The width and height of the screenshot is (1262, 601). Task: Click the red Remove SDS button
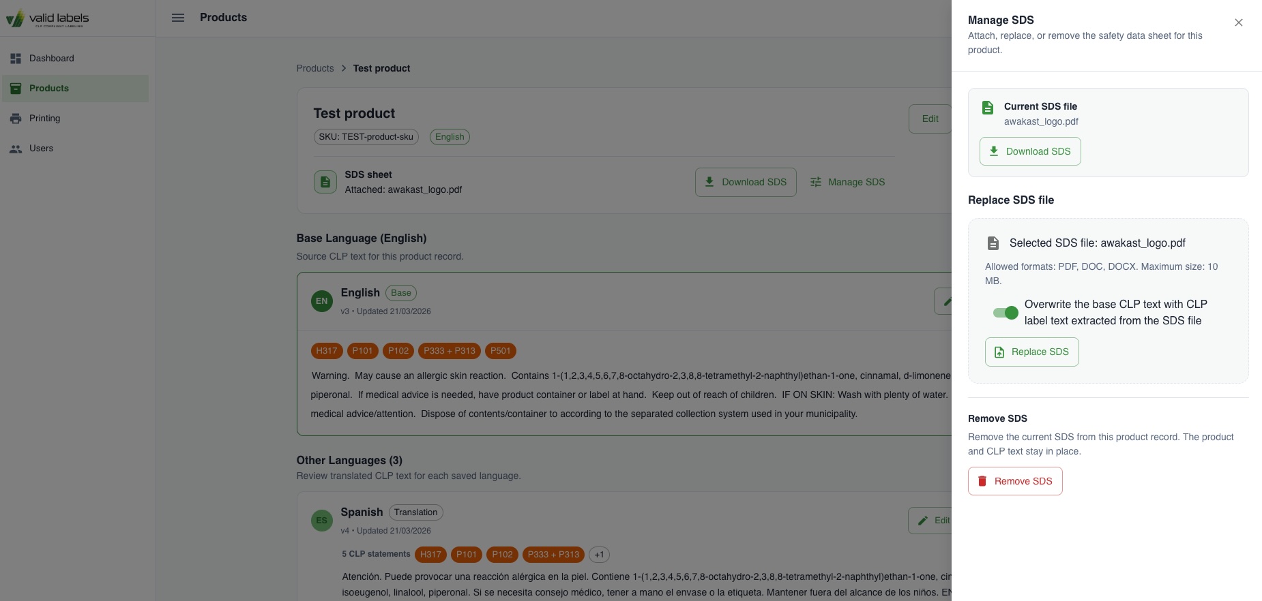1015,481
